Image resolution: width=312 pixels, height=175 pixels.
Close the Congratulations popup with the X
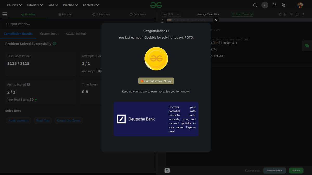[x=216, y=20]
